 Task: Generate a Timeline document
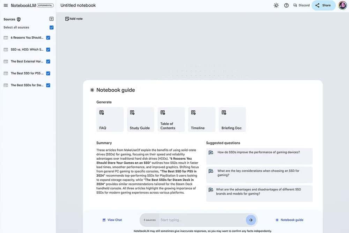201,119
